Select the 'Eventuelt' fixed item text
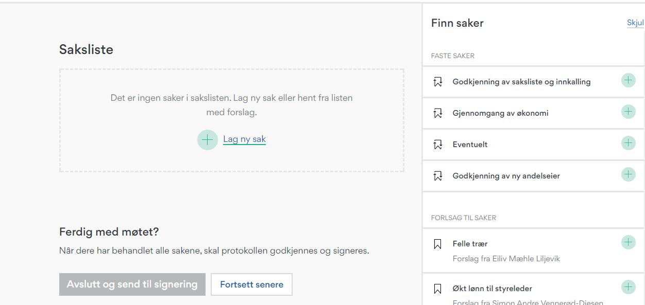This screenshot has height=305, width=645. (470, 145)
